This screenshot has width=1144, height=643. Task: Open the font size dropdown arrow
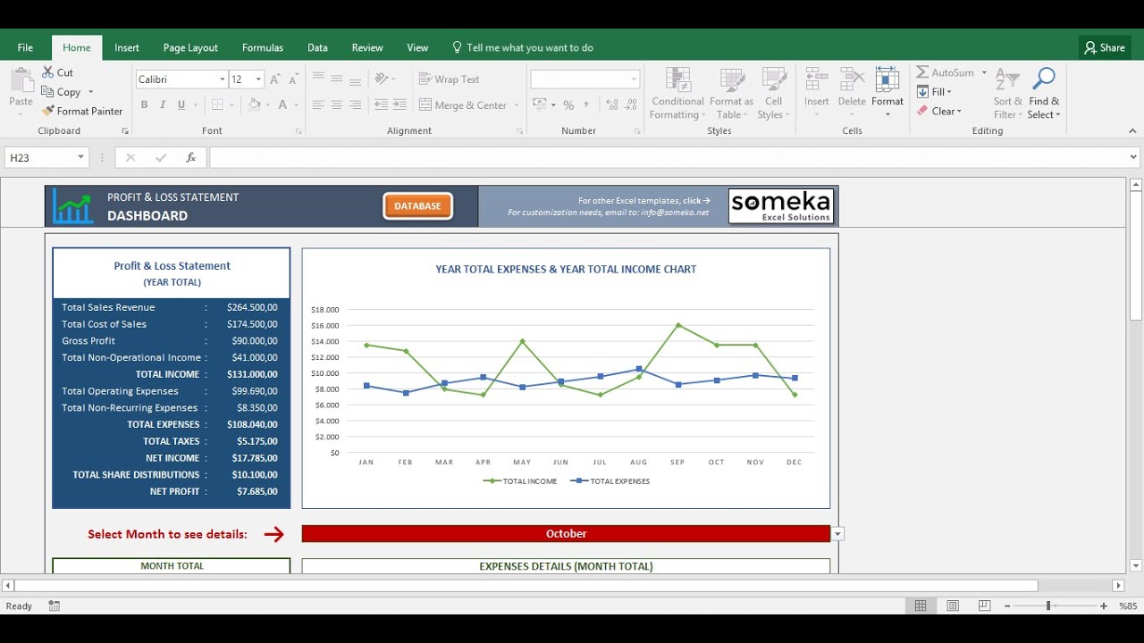(258, 79)
